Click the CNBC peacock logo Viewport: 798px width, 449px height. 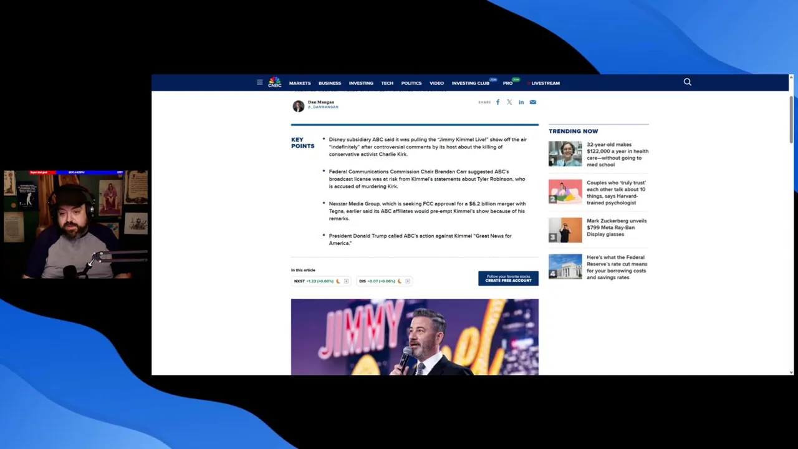tap(274, 82)
